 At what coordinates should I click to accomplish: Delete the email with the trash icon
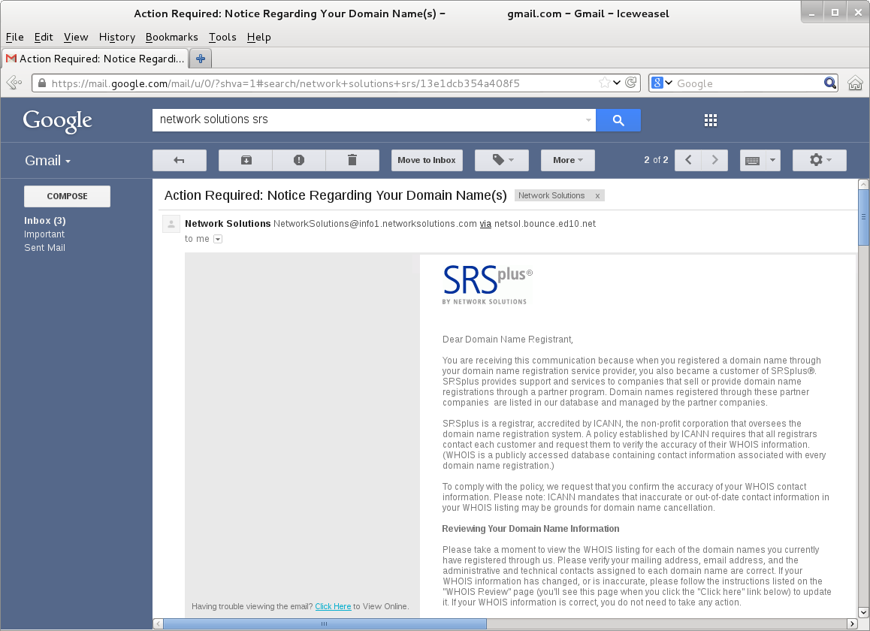point(352,161)
